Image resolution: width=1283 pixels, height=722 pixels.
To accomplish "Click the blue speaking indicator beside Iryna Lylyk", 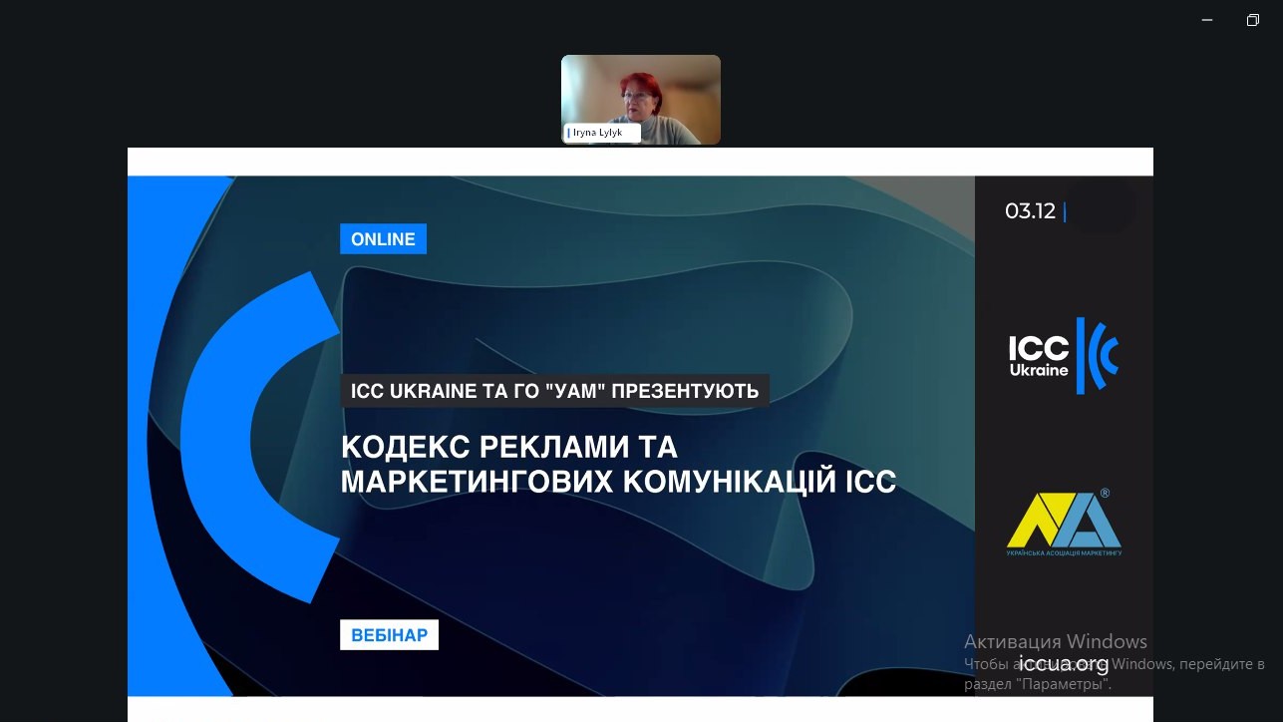I will (569, 133).
